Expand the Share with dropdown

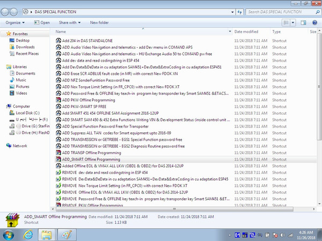pos(70,22)
